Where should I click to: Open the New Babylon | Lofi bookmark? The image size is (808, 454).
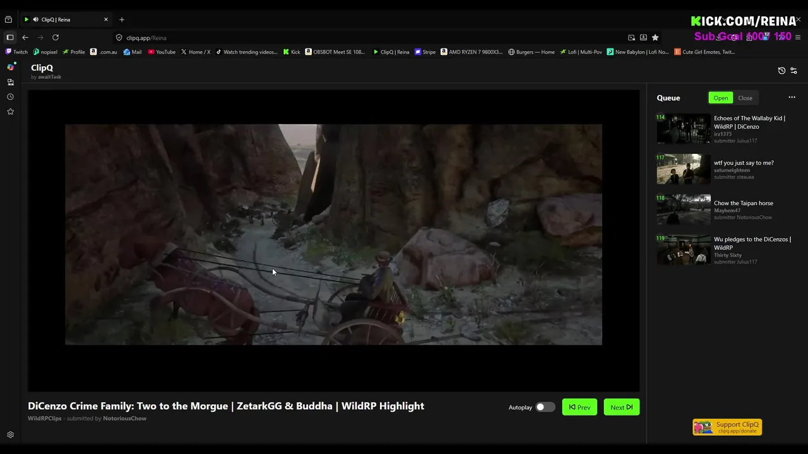(x=638, y=52)
